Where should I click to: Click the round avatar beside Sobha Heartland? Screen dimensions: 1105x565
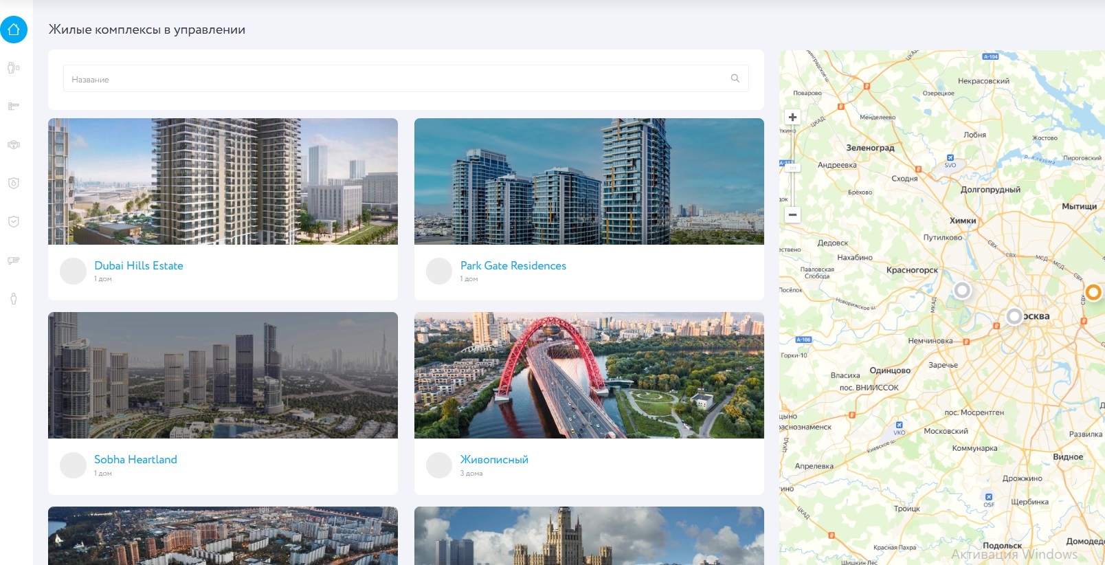(x=73, y=465)
